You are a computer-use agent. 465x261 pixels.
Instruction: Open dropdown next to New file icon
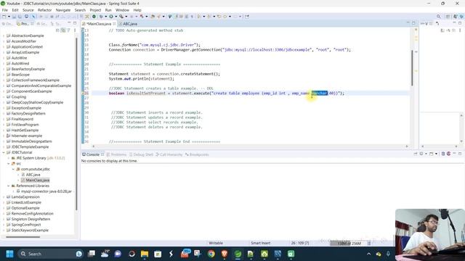tap(9, 17)
